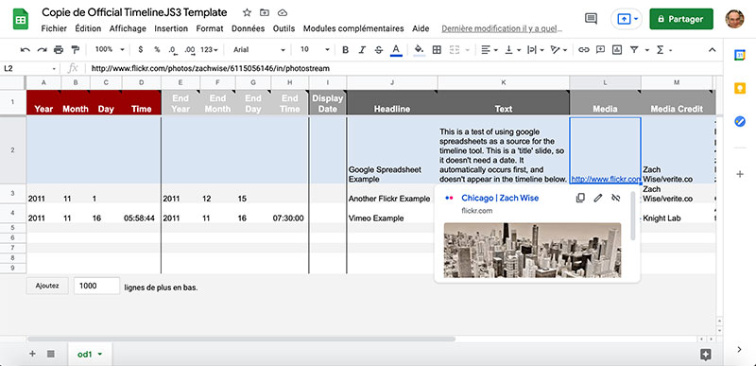Click the Undo arrow icon
This screenshot has height=366, width=756.
coord(26,50)
